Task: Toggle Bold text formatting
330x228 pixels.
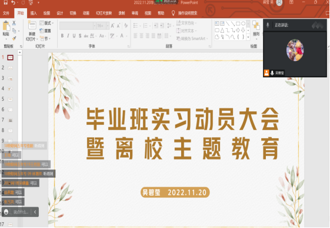Action: coord(62,36)
